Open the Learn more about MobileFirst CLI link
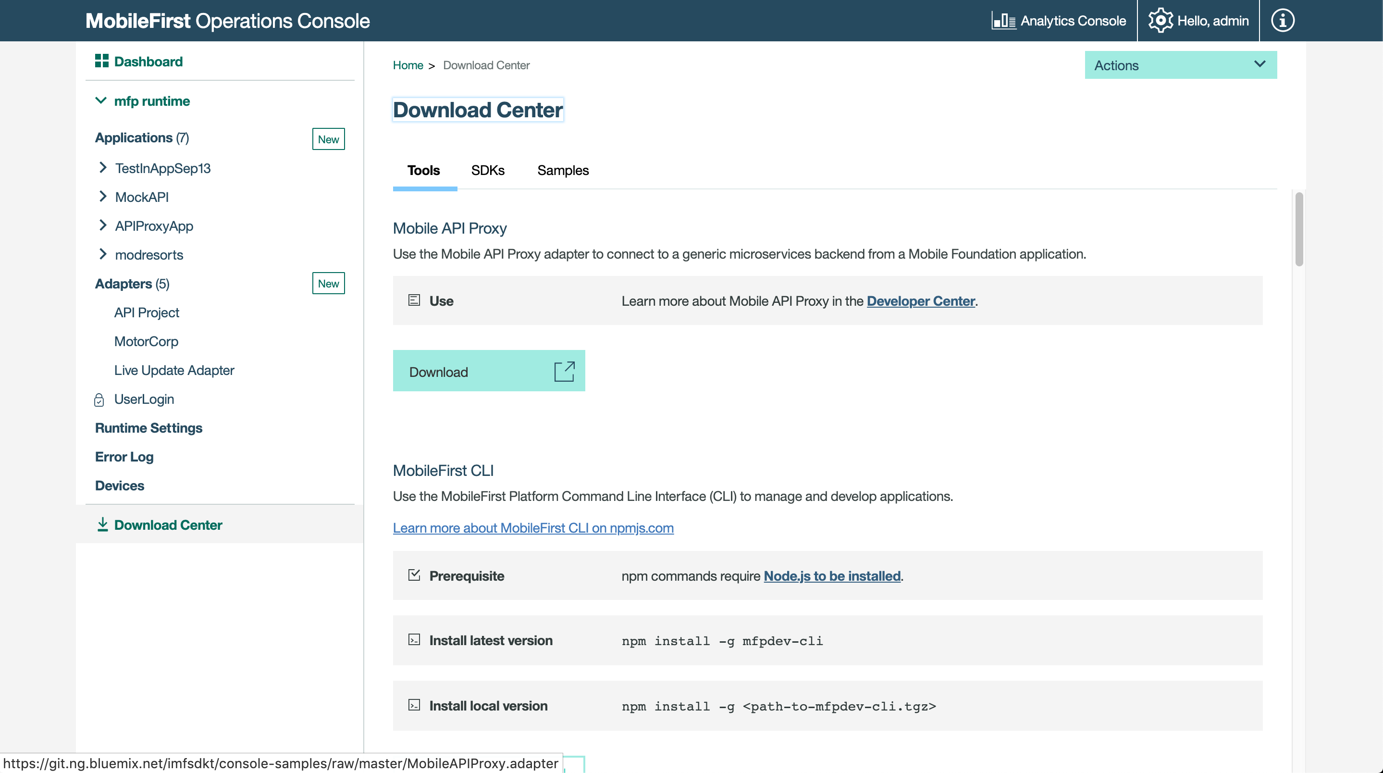1383x773 pixels. point(532,528)
